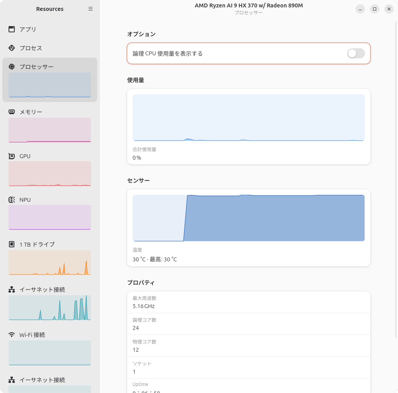The height and width of the screenshot is (393, 398).
Task: Open the アプリ view via its window icon
Action: pyautogui.click(x=12, y=29)
